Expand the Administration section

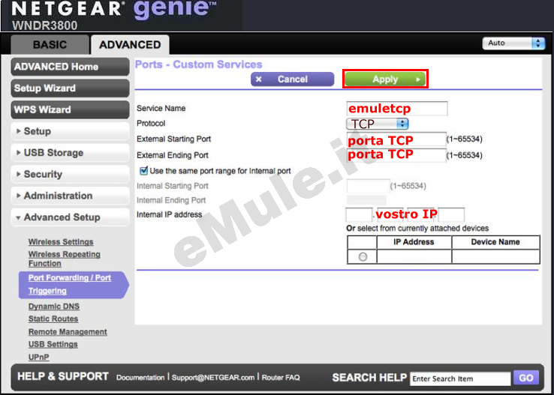tap(70, 196)
